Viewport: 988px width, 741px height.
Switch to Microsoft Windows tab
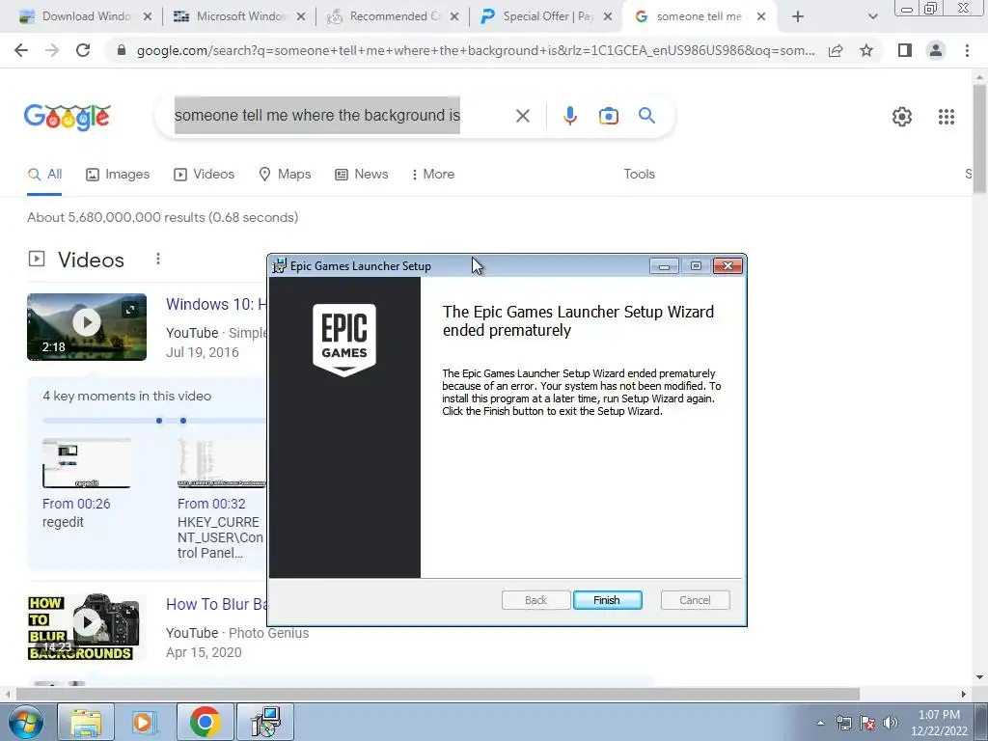coord(239,16)
